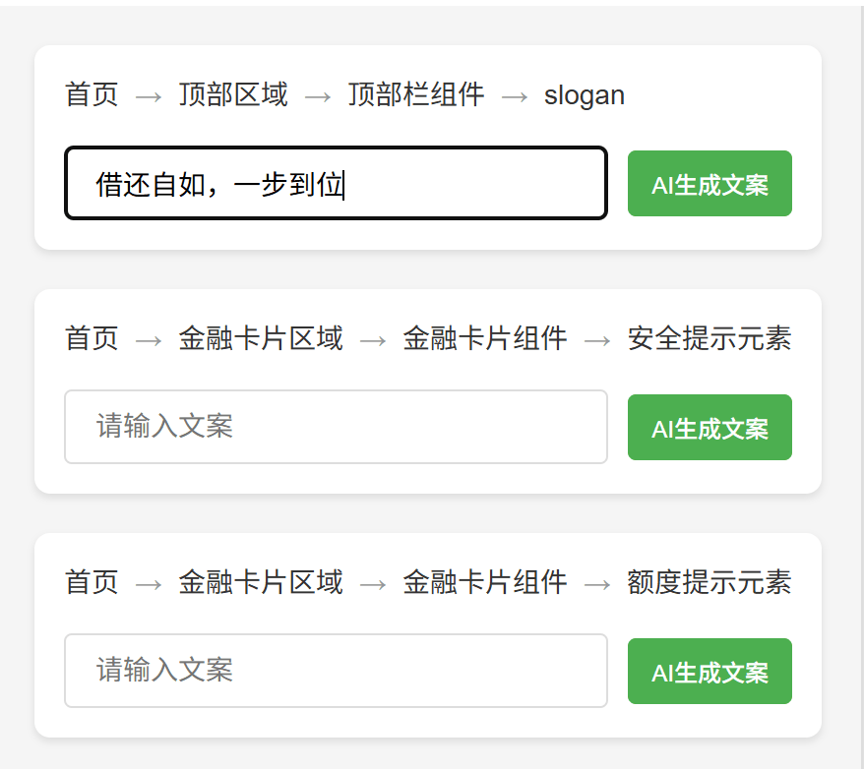Viewport: 864px width, 769px height.
Task: Select 金融卡片组件 in the 额度提示元素 breadcrumb
Action: coord(485,583)
